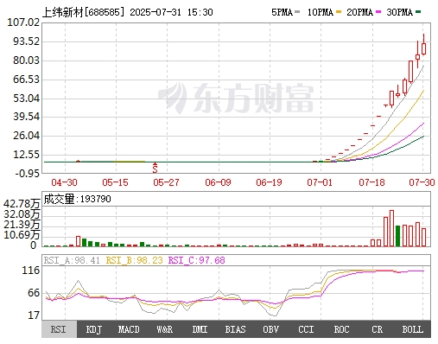Click the 30PMA green legend swatch
Screen dimensions: 438x344
click(x=418, y=12)
